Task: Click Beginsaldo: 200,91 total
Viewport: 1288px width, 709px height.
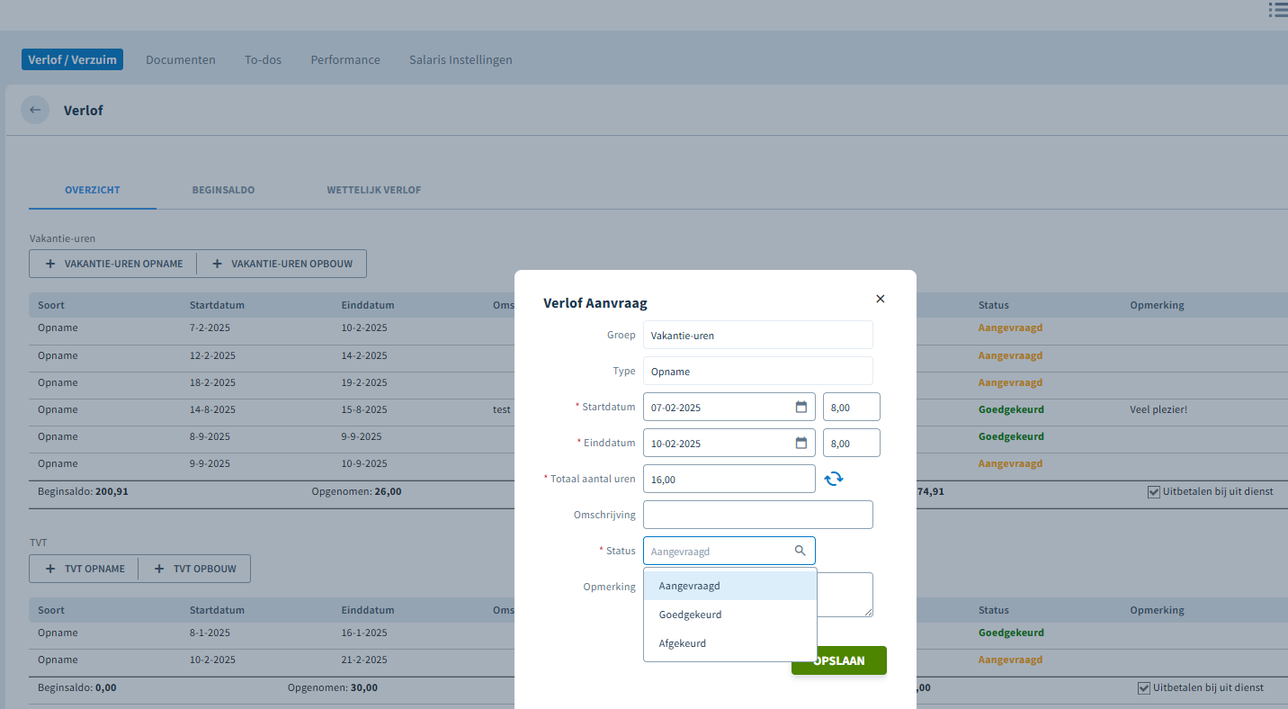Action: [x=83, y=491]
